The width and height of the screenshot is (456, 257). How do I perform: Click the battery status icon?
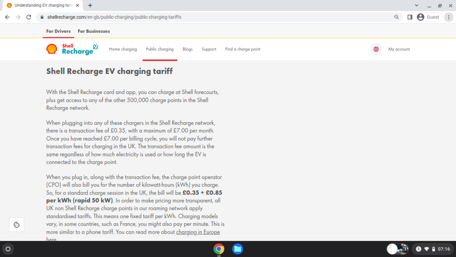pyautogui.click(x=434, y=249)
